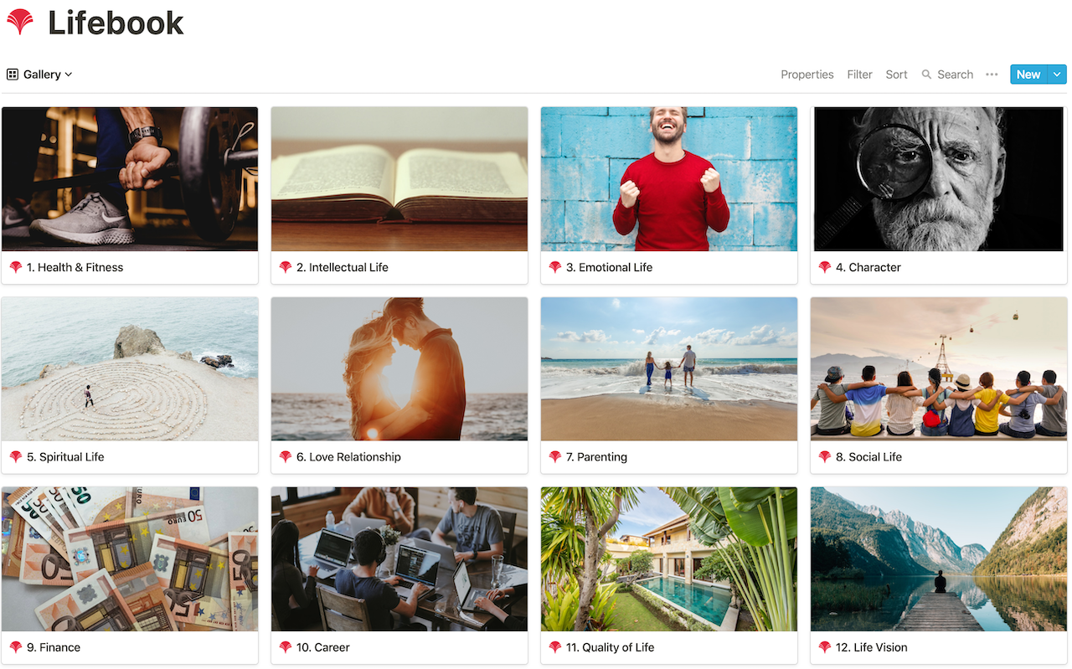The height and width of the screenshot is (669, 1072).
Task: Open the 11. Quality of Life title
Action: point(611,647)
